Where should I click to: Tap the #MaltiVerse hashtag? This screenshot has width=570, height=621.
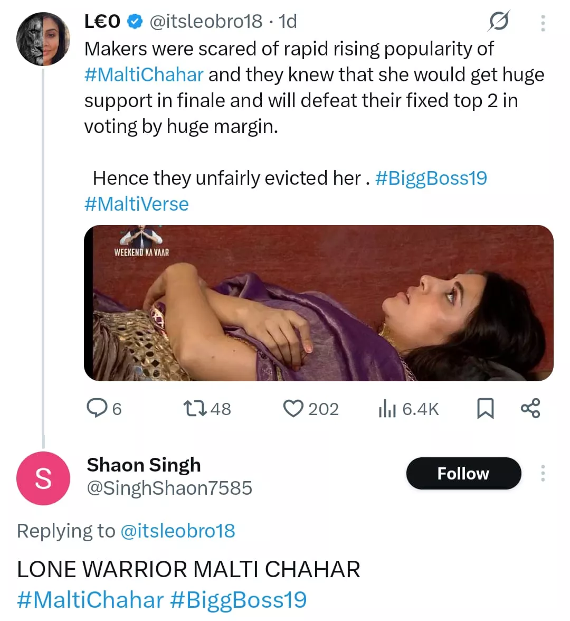(136, 204)
